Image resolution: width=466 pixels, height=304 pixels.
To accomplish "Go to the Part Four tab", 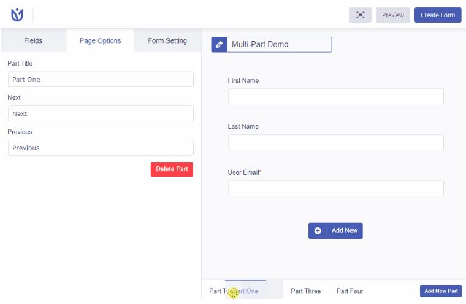I will 350,291.
